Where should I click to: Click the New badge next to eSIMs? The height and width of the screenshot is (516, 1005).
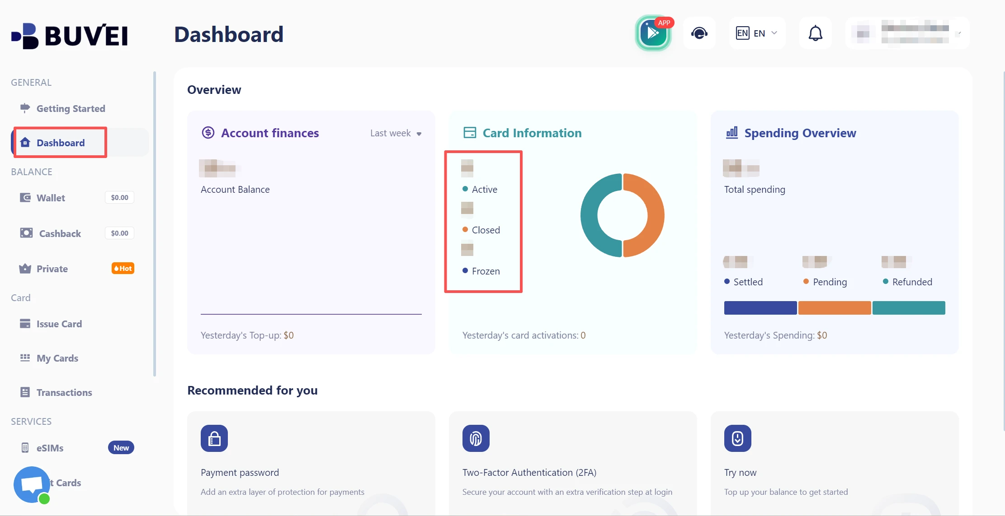(x=121, y=447)
